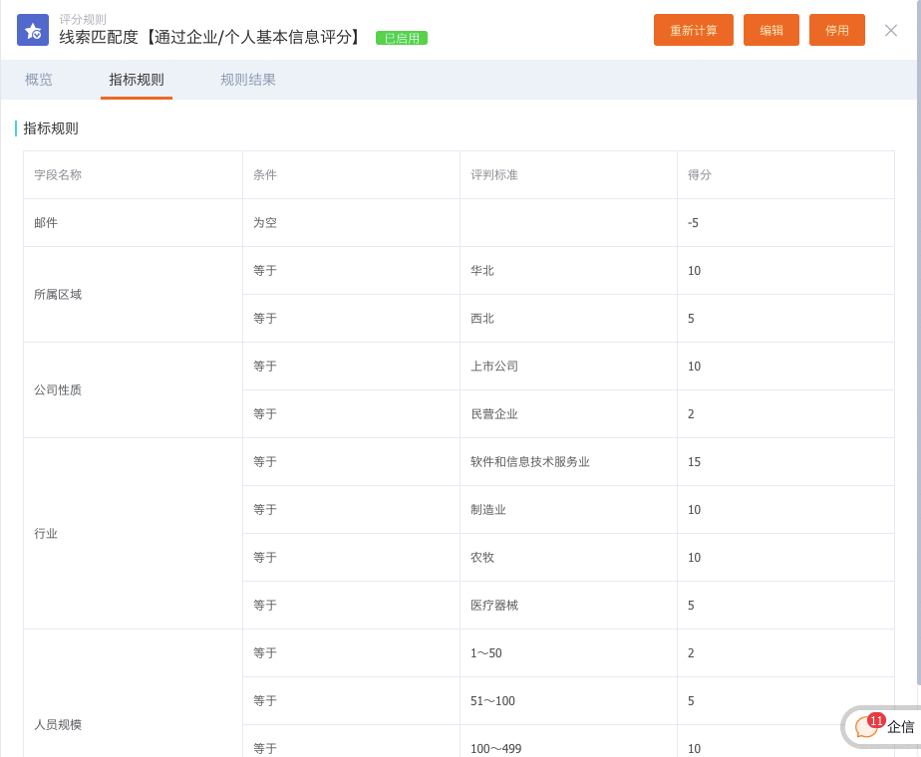
Task: Click the 医疗器械 criterion cell
Action: coord(568,605)
